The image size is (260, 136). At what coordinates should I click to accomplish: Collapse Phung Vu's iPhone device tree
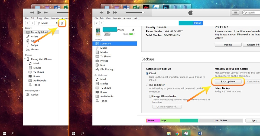25,59
